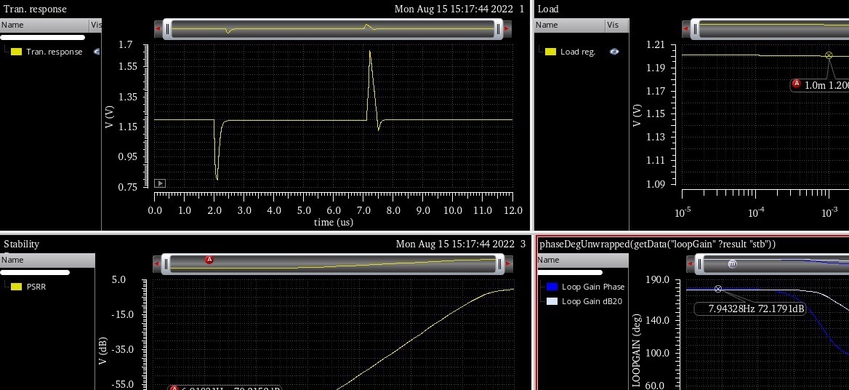Viewport: 849px width, 390px height.
Task: Click Name column header in Tran. response panel
Action: point(44,25)
